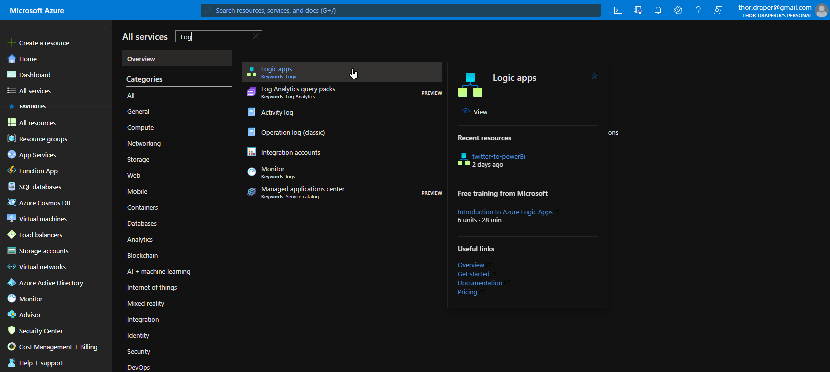Select the Analytics category

140,239
